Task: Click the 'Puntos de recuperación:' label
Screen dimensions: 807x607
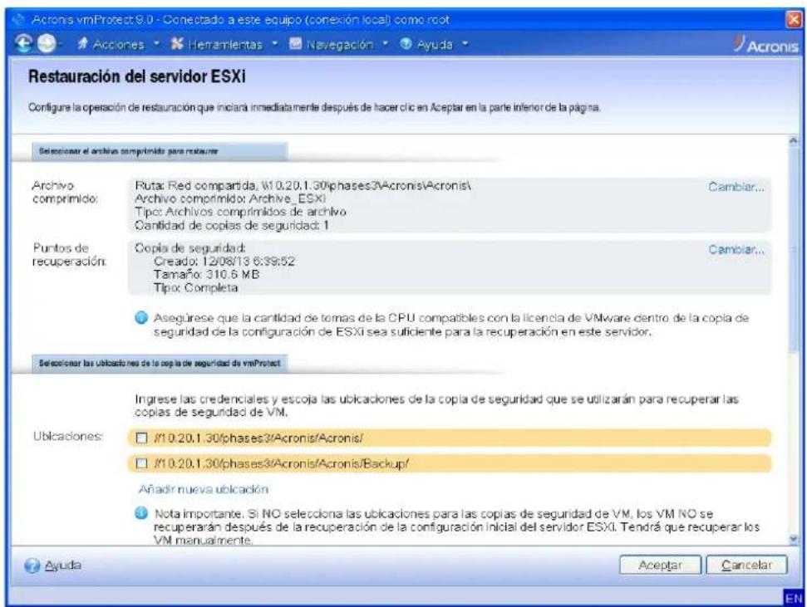Action: (x=69, y=255)
